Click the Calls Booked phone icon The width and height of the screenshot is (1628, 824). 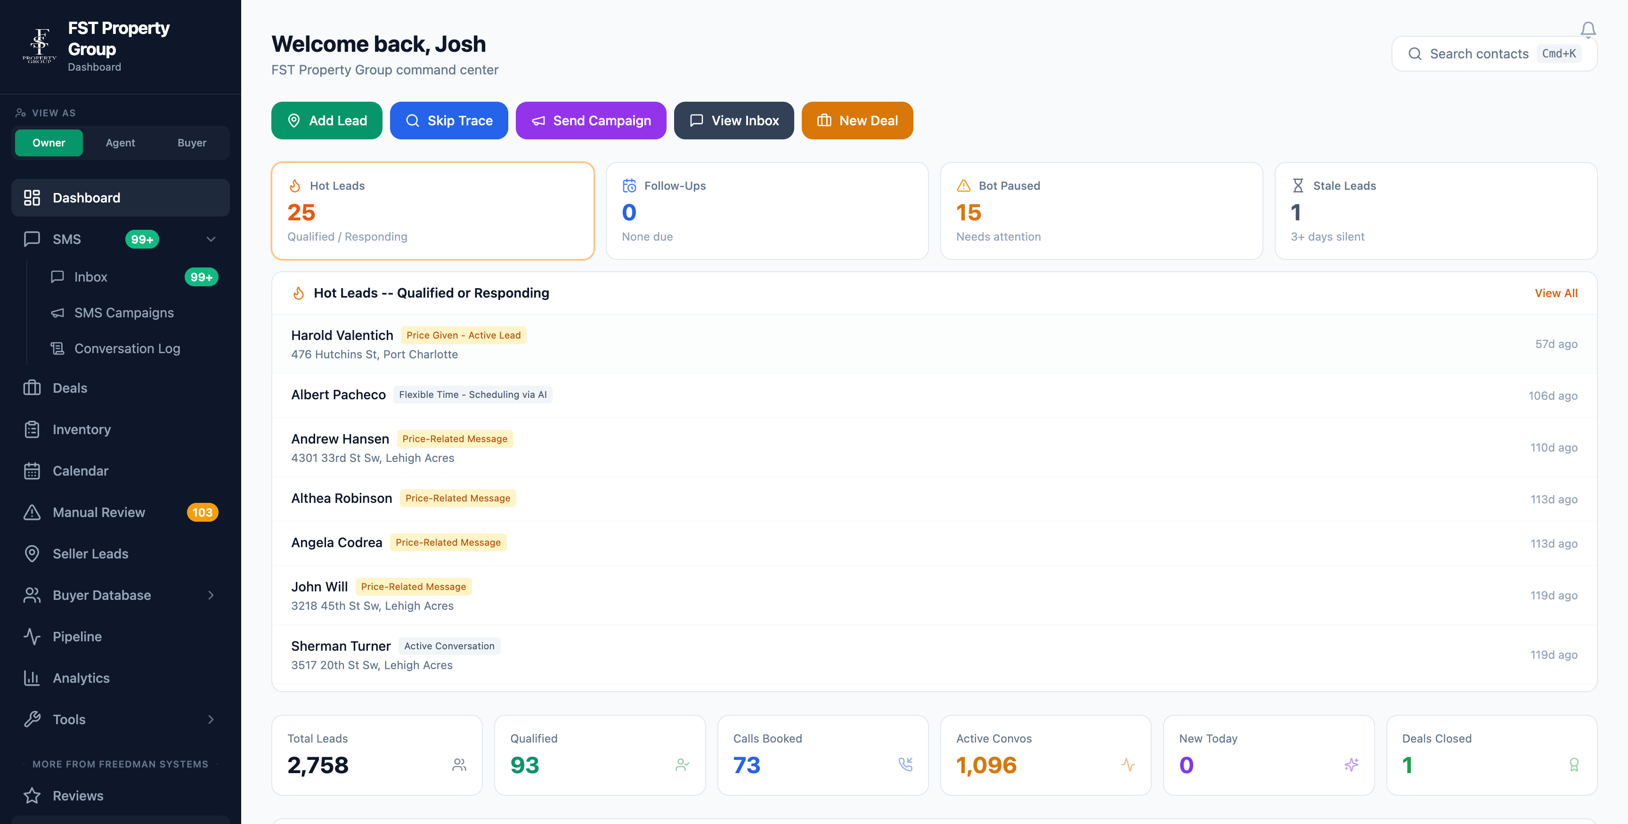click(905, 765)
